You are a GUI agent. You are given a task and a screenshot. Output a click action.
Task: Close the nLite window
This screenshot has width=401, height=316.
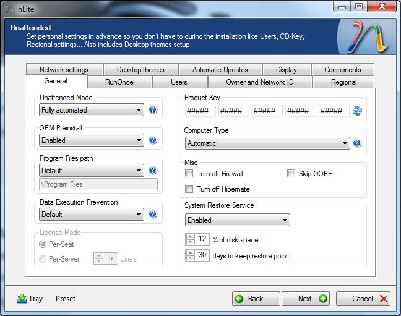click(x=382, y=7)
